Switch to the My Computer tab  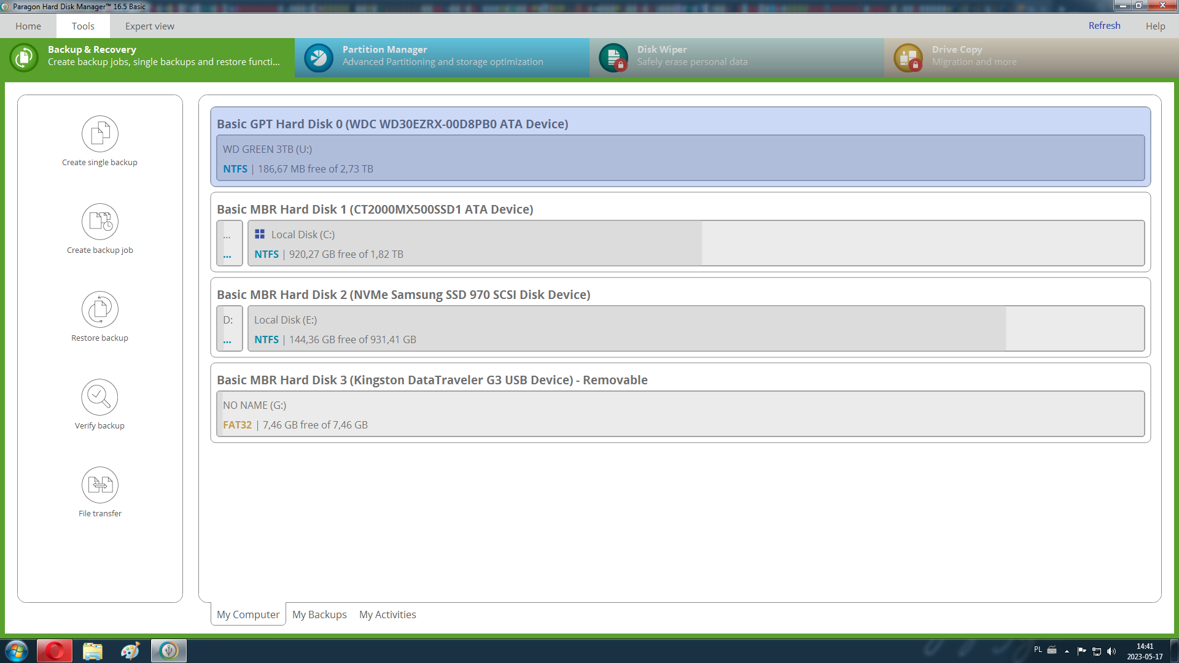coord(248,615)
